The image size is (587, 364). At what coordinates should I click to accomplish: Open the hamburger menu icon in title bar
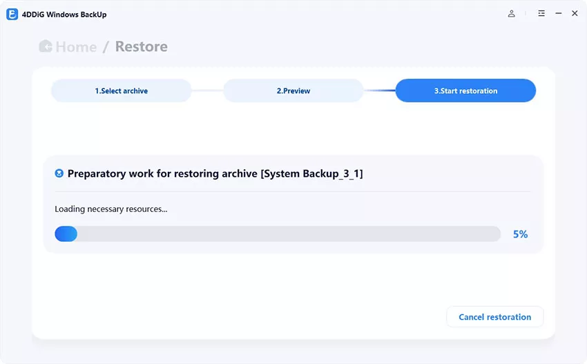tap(541, 14)
